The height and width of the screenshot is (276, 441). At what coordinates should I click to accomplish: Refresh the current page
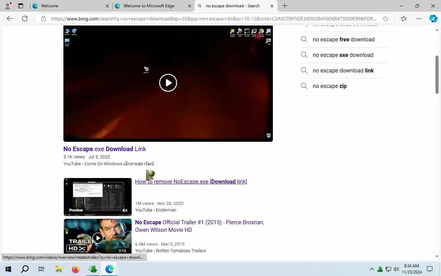coord(25,19)
